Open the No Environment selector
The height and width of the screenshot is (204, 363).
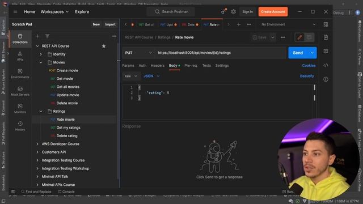pyautogui.click(x=288, y=24)
